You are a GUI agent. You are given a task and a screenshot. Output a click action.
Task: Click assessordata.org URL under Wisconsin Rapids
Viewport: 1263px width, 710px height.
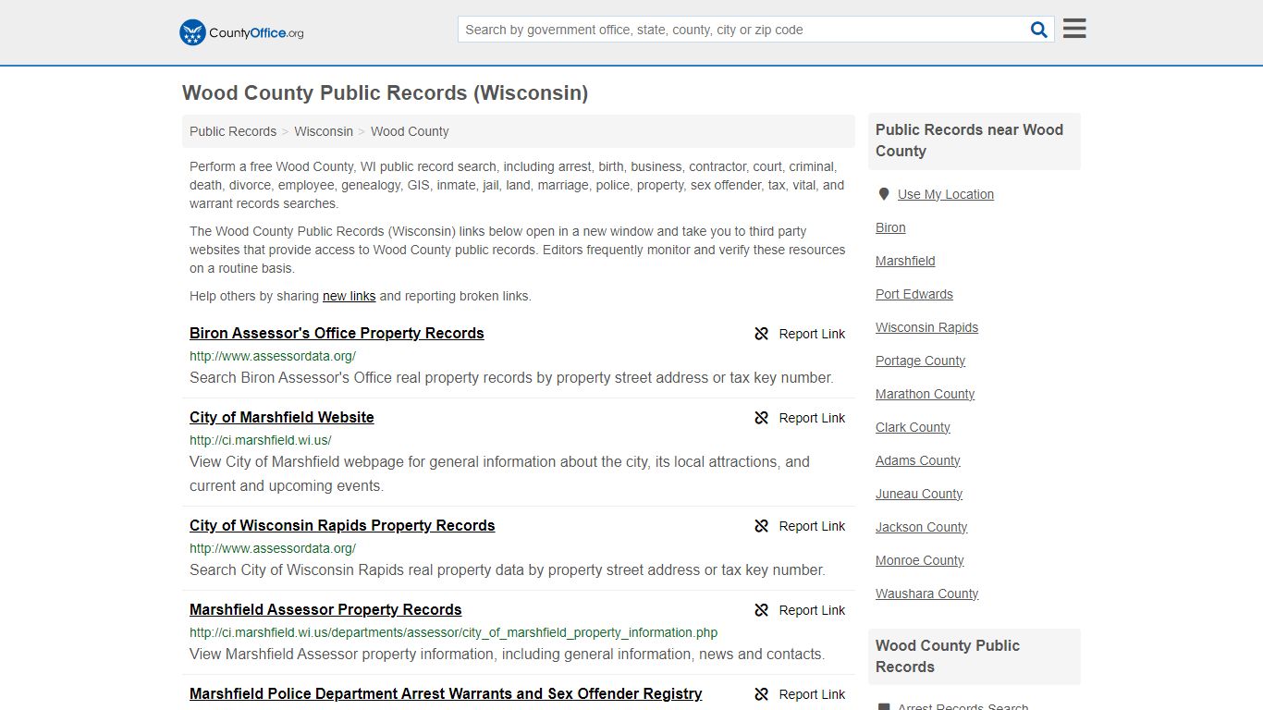[x=273, y=548]
